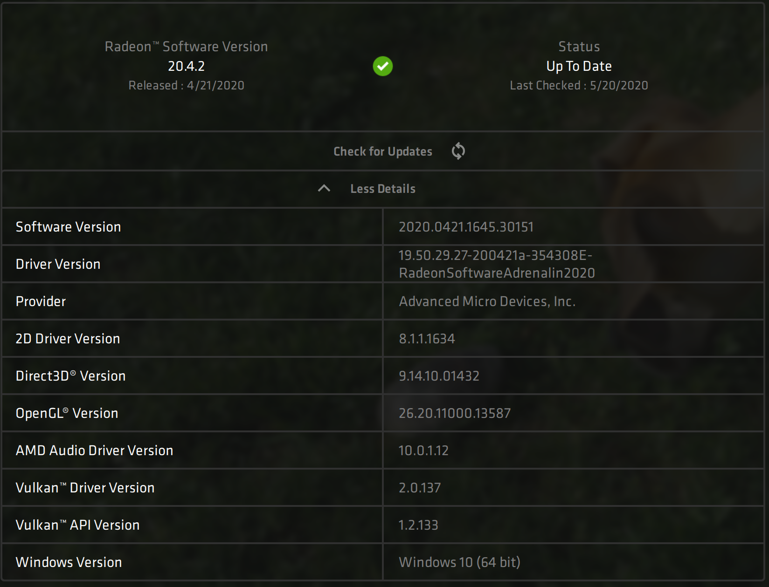The image size is (769, 587).
Task: Select the Advanced Micro Devices, Inc. provider value
Action: pyautogui.click(x=487, y=301)
